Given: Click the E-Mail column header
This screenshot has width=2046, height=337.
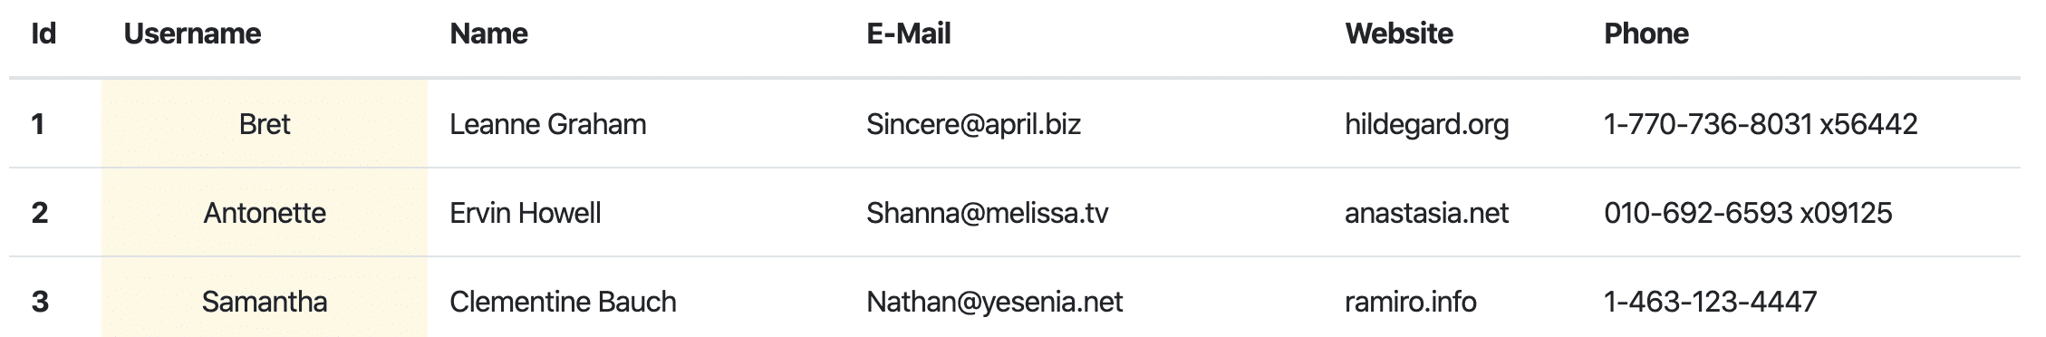Looking at the screenshot, I should 908,34.
